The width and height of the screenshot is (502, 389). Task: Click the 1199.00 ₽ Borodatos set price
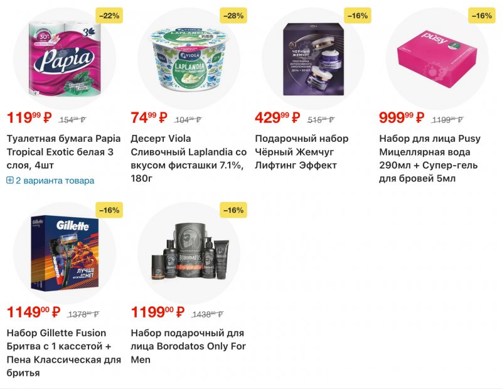point(158,312)
